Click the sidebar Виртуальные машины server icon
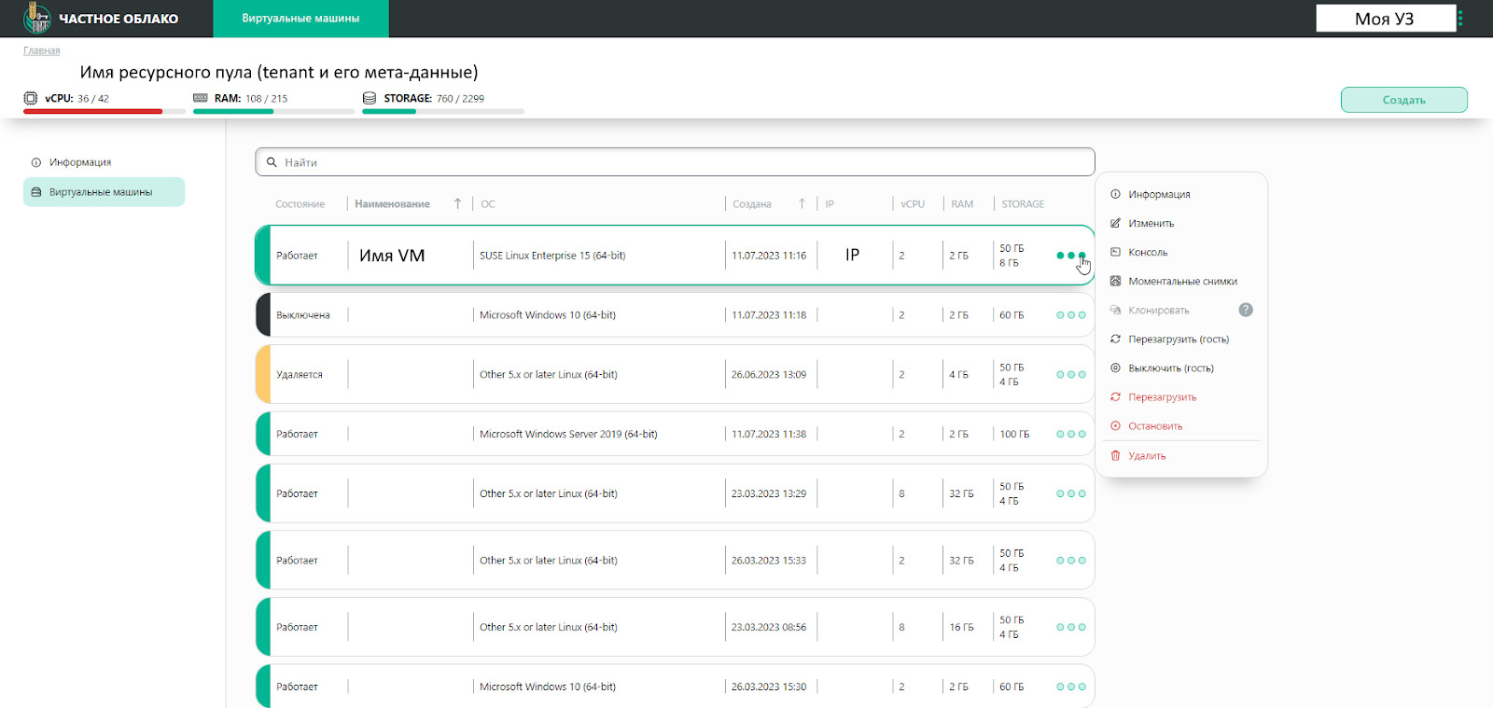The width and height of the screenshot is (1493, 708). coord(36,192)
